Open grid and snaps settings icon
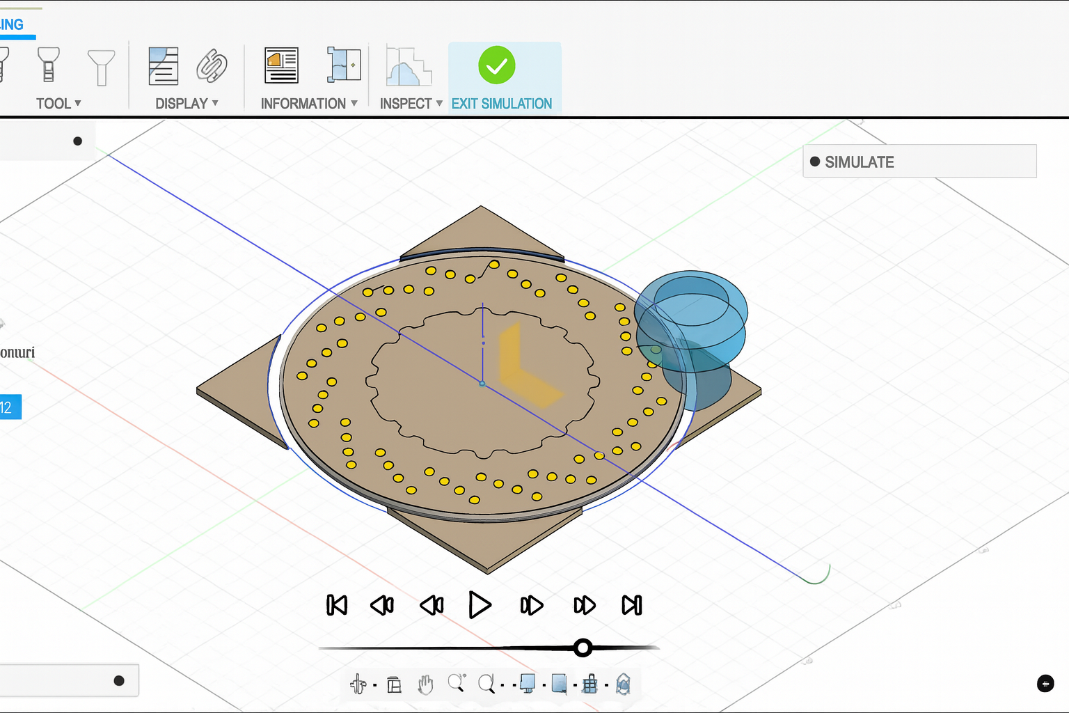The image size is (1069, 713). pos(590,684)
